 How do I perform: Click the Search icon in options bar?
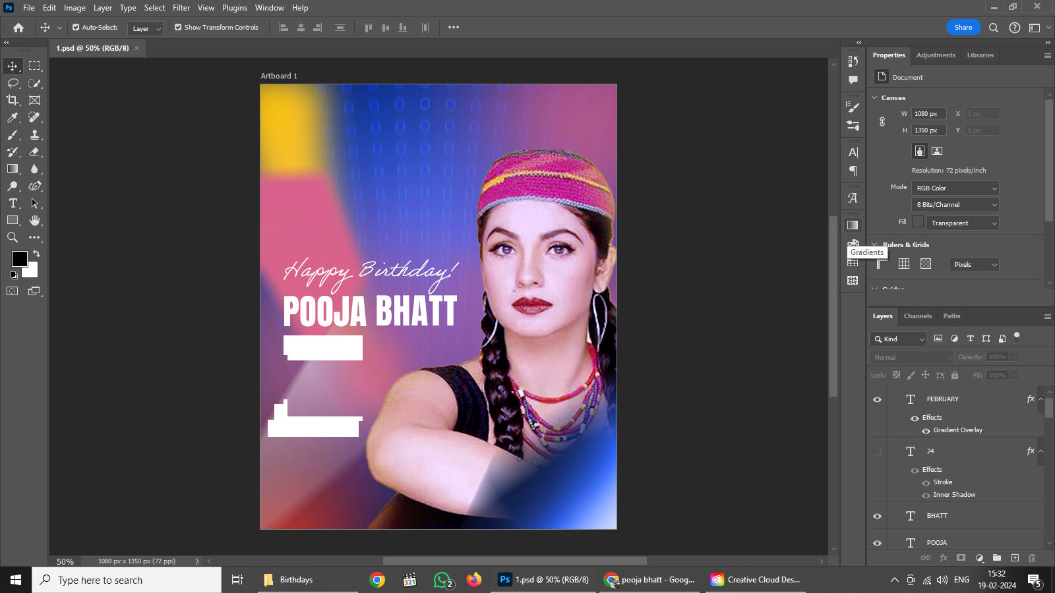(x=994, y=28)
